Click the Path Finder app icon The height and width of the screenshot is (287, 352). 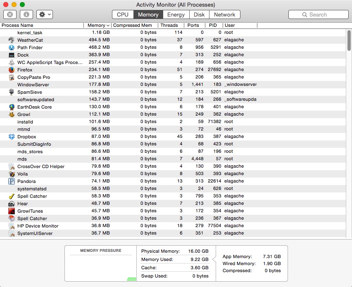click(x=12, y=47)
